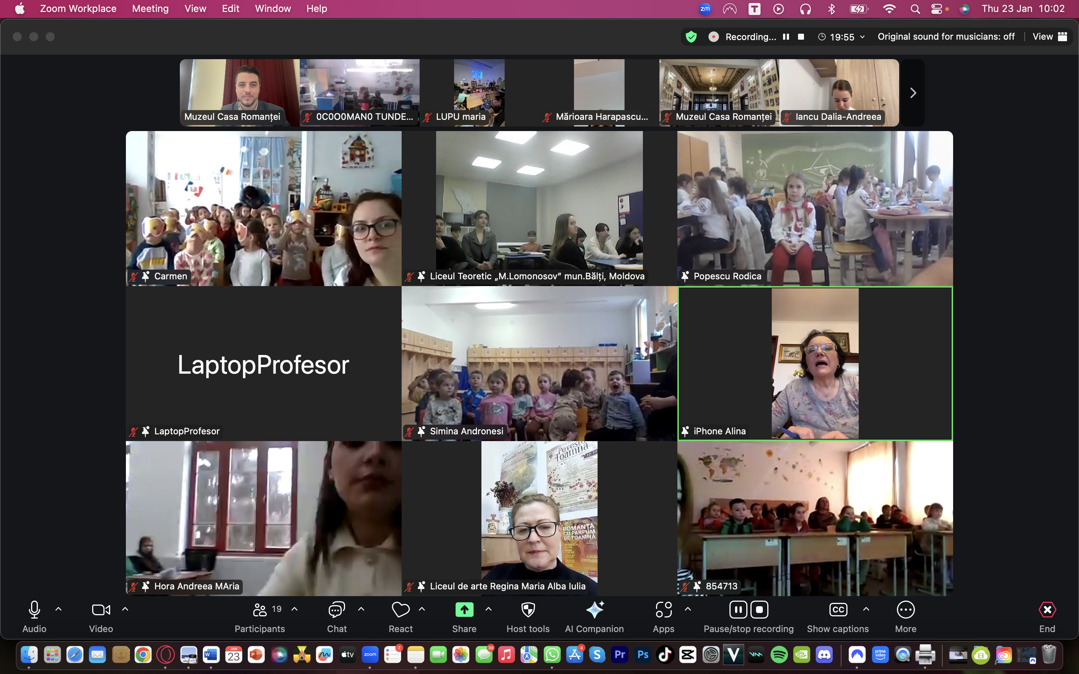Open the meeting timer 19:55 dropdown
This screenshot has width=1079, height=674.
click(841, 37)
